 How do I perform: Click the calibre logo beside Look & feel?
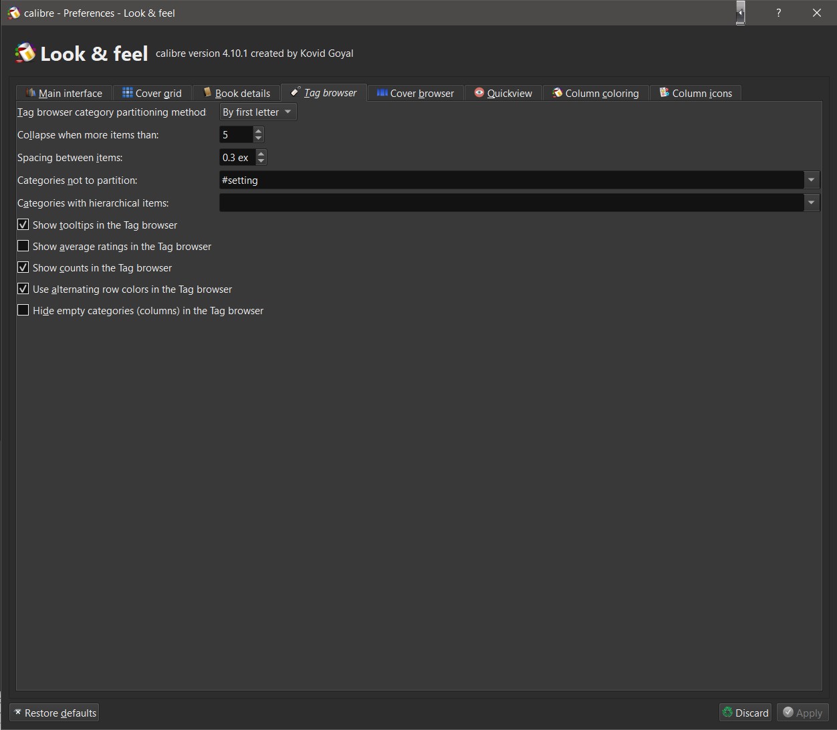click(25, 53)
